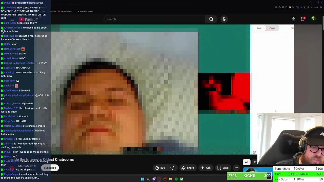Open Spotify from the taskbar
This screenshot has height=182, width=324.
click(x=176, y=179)
